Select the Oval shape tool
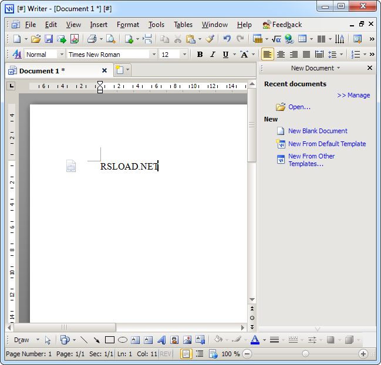 [123, 340]
